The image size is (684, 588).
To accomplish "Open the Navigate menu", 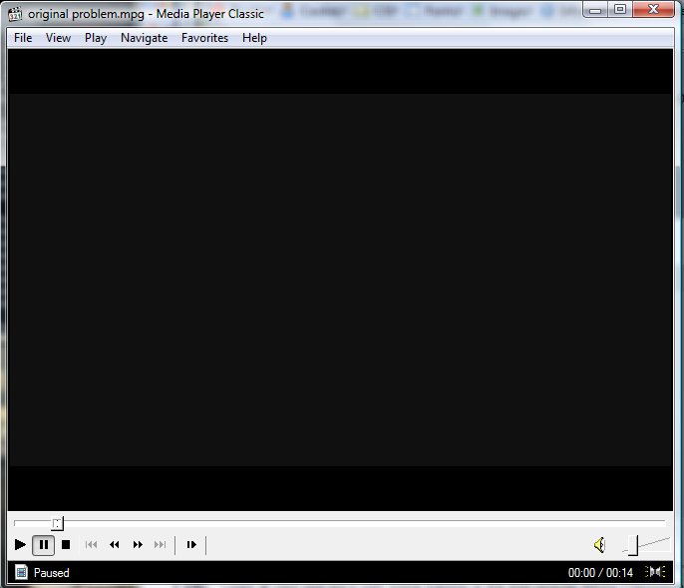I will click(144, 38).
